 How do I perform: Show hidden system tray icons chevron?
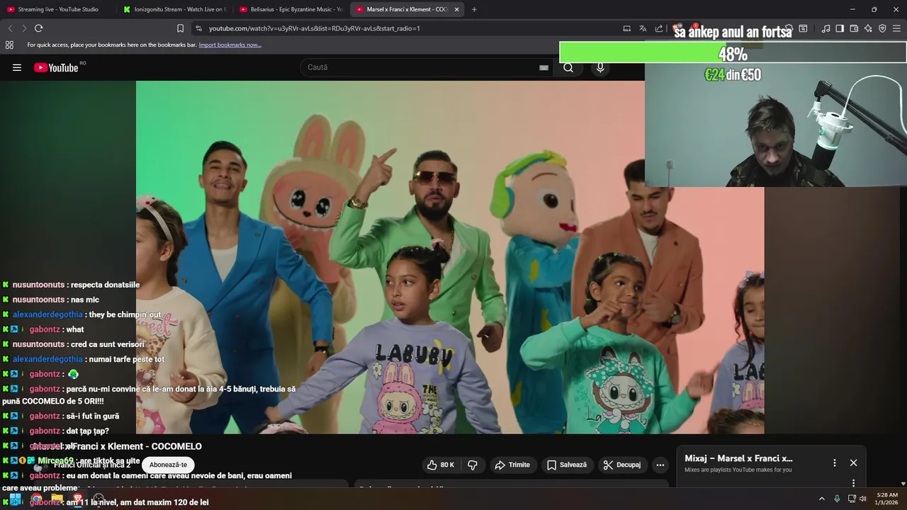coord(822,499)
